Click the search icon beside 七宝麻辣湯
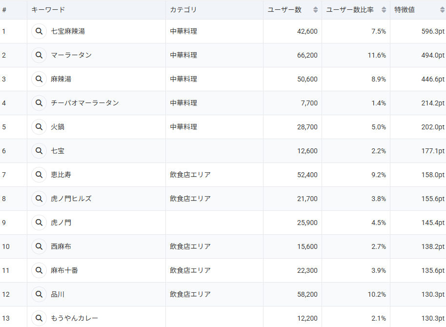Screen dimensions: 446x327 click(x=39, y=31)
